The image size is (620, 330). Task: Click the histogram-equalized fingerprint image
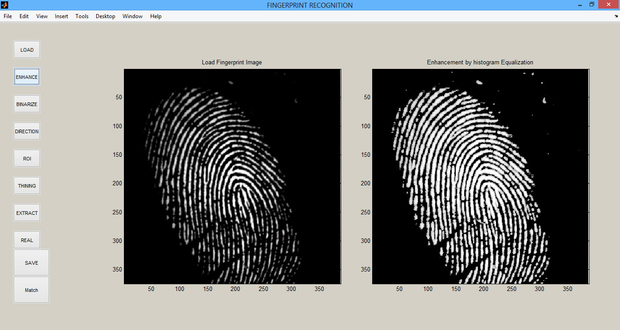click(x=481, y=176)
